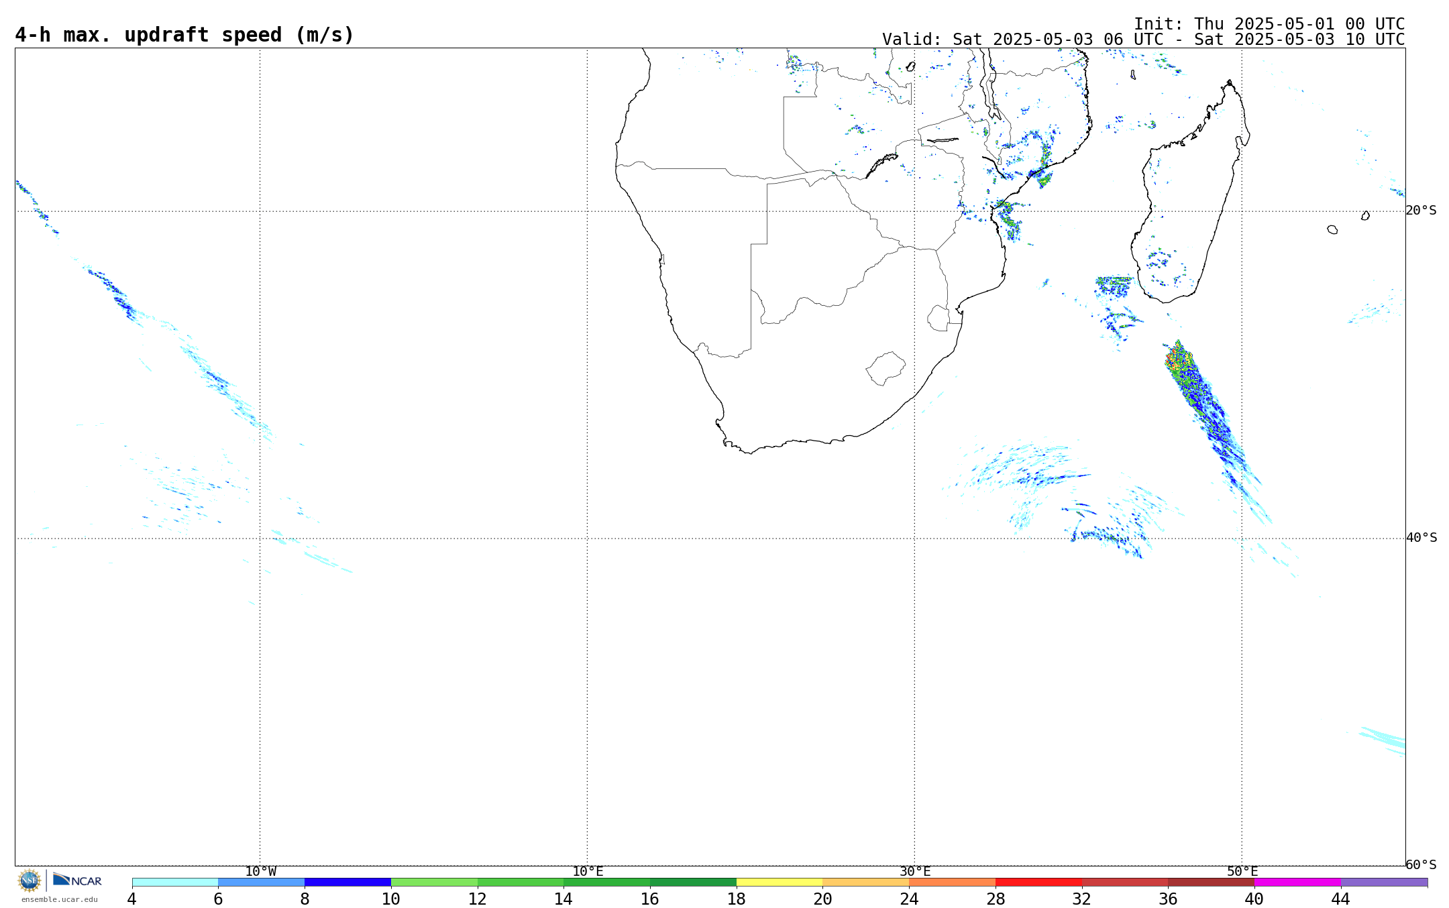This screenshot has width=1449, height=908.
Task: Click the light green 10-12 color swatch
Action: (434, 883)
